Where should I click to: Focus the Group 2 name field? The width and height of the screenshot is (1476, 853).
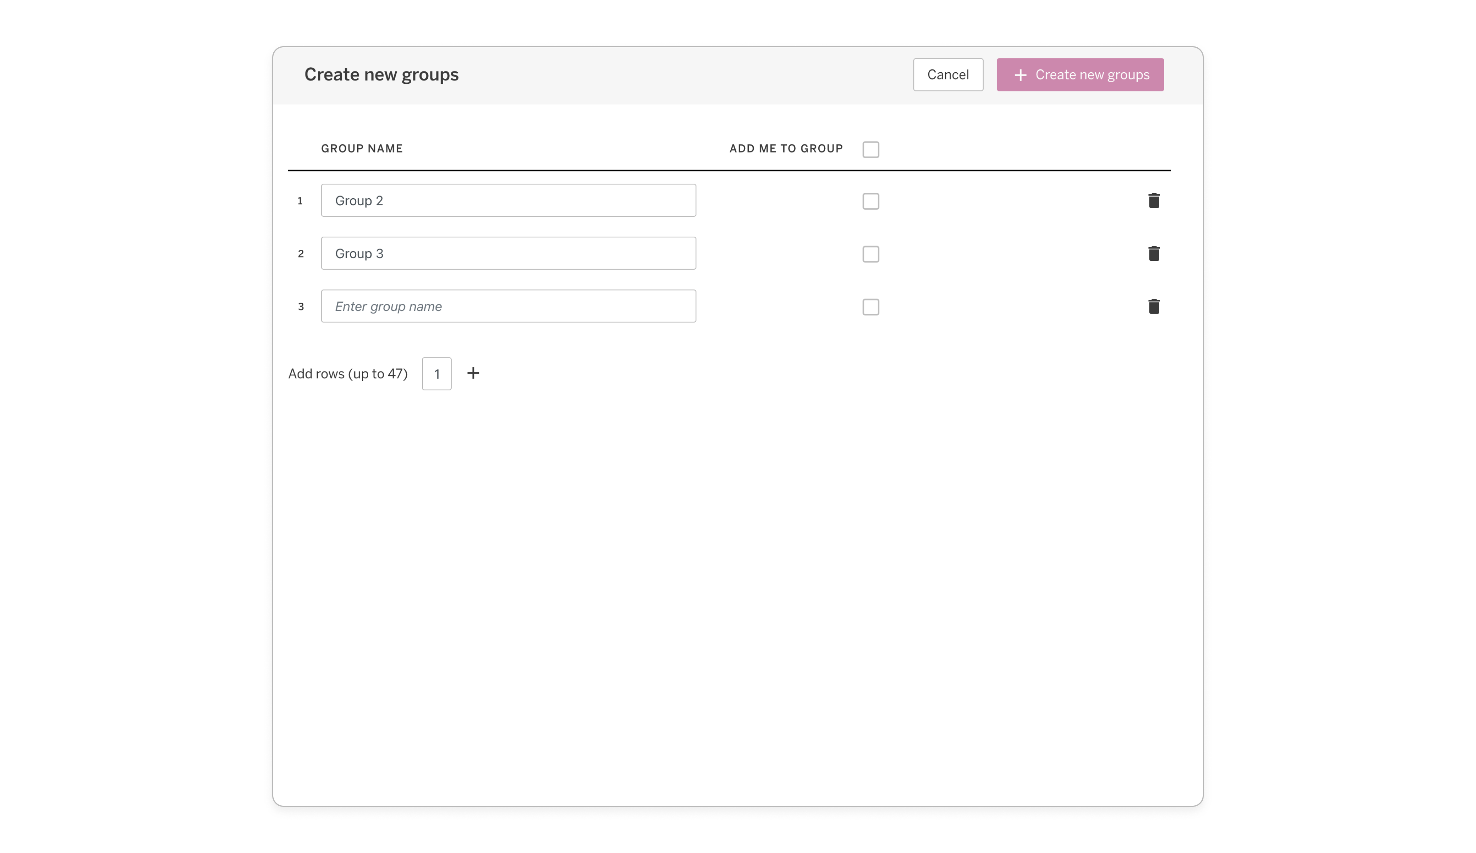click(509, 200)
